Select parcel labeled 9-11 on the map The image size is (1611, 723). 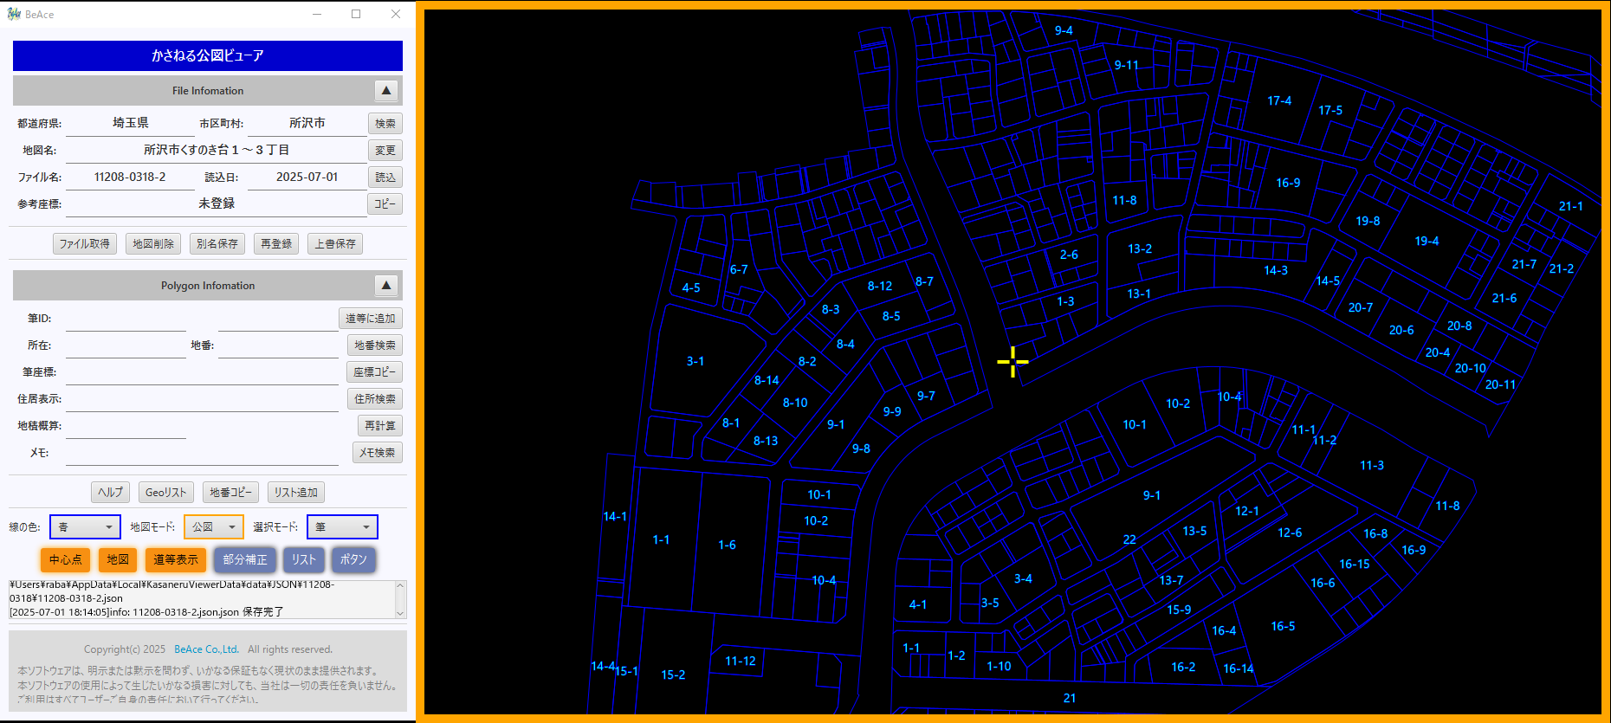tap(1127, 66)
